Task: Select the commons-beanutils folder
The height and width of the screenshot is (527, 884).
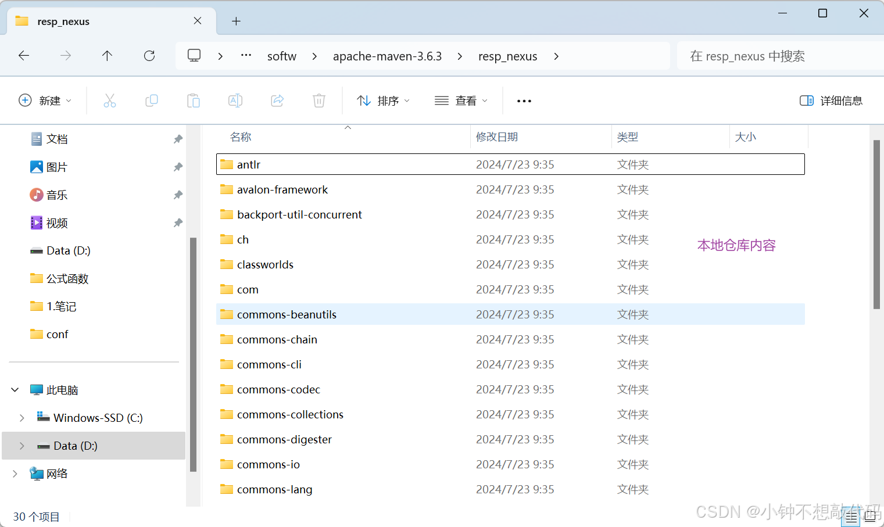Action: click(x=510, y=314)
